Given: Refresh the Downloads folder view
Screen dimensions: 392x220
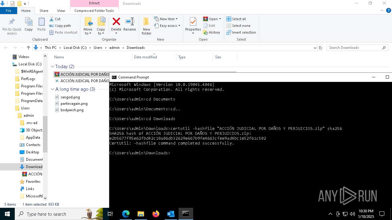Looking at the screenshot, I should pos(320,48).
